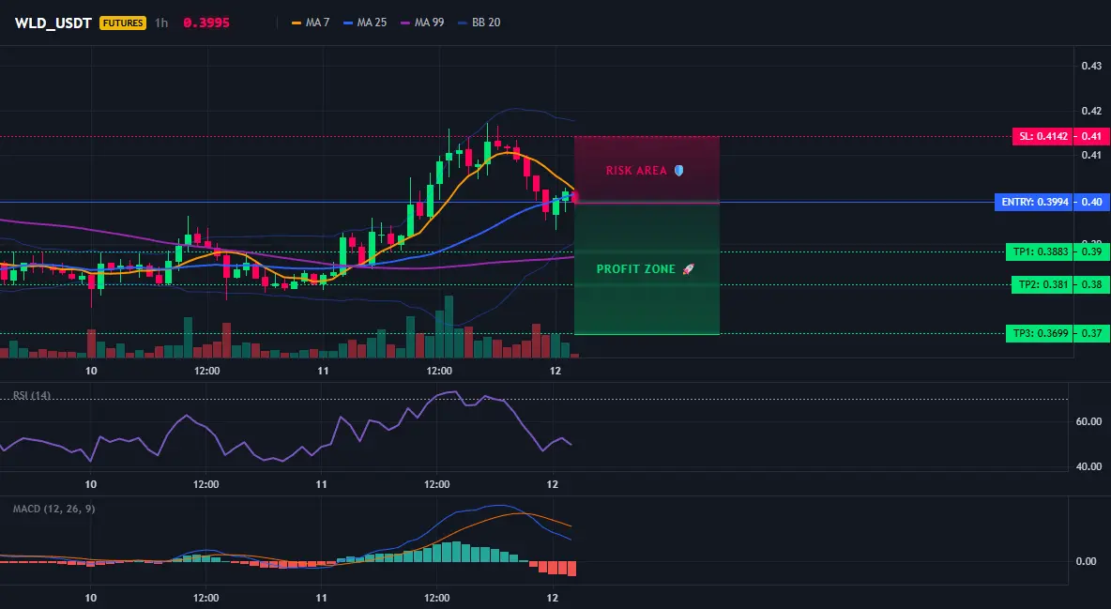1111x609 pixels.
Task: Click the yellow FUTURES badge
Action: coord(123,23)
